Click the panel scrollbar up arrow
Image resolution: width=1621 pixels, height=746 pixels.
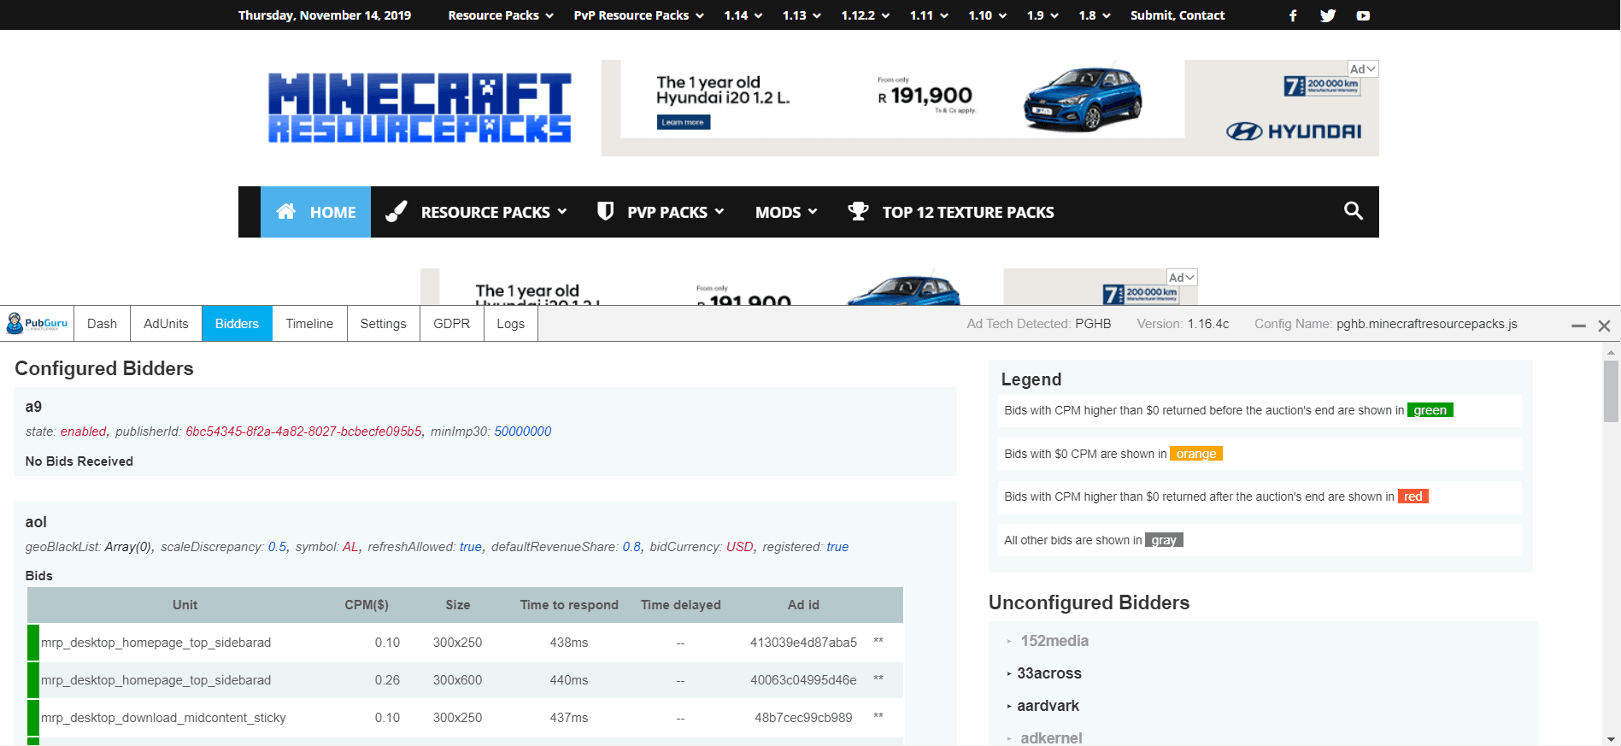point(1612,351)
